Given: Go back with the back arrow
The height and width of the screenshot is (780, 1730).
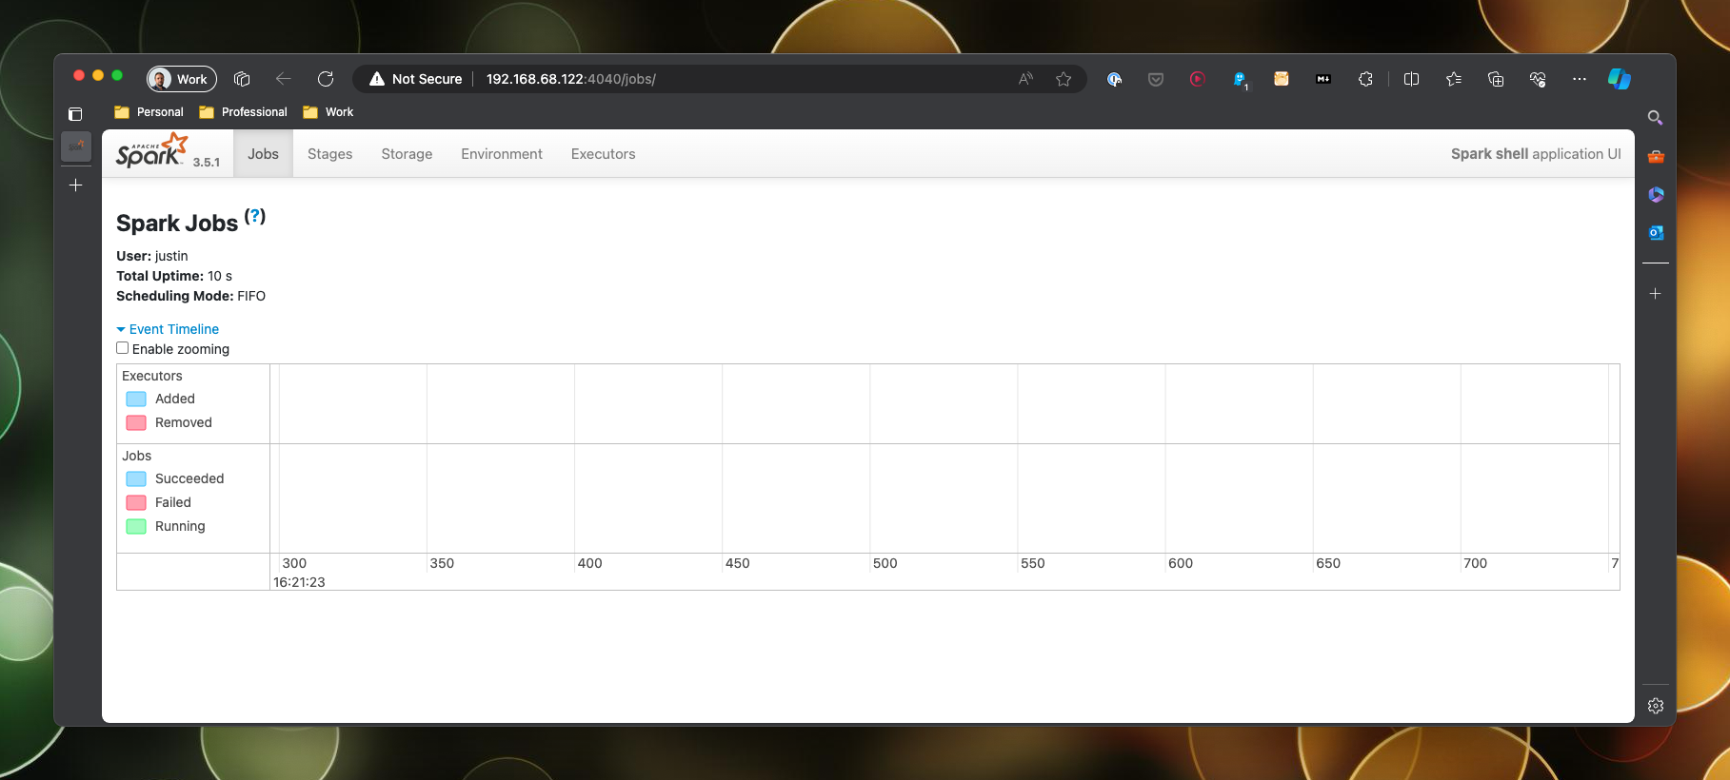Looking at the screenshot, I should pos(283,79).
